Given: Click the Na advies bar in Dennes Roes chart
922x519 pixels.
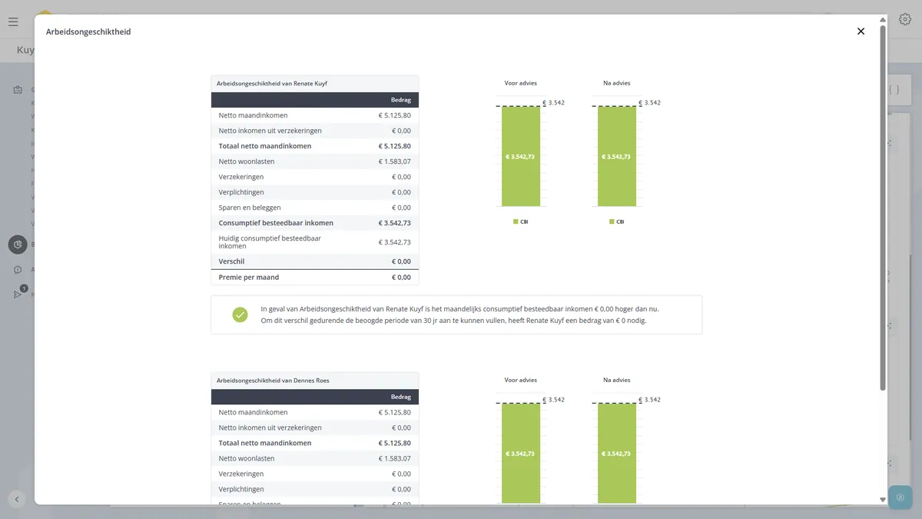Looking at the screenshot, I should [x=617, y=453].
